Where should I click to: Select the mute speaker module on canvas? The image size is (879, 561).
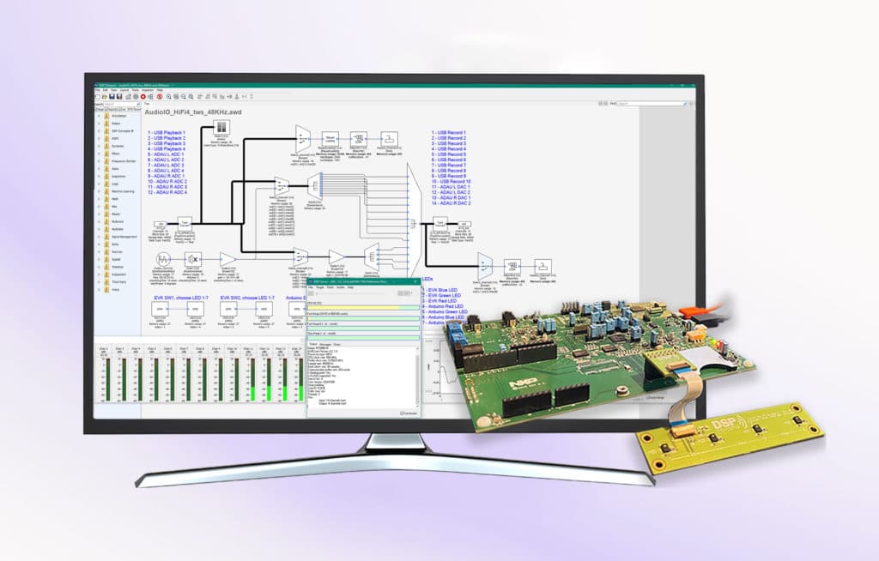coord(193,259)
